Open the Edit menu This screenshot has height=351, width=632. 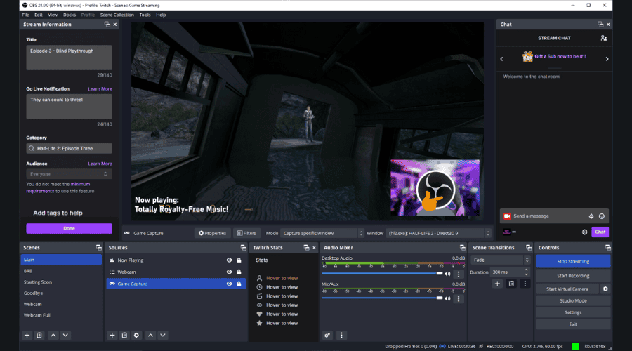click(x=39, y=15)
